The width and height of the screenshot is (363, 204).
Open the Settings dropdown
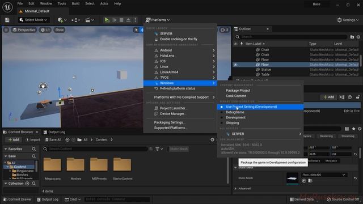coord(348,20)
